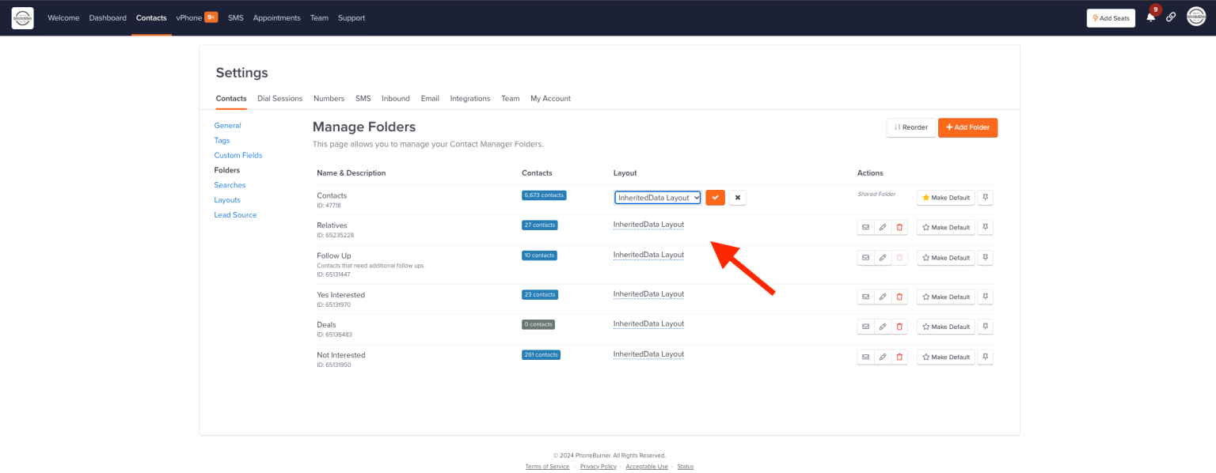1216x473 pixels.
Task: Confirm layout change with orange checkmark
Action: pyautogui.click(x=715, y=197)
